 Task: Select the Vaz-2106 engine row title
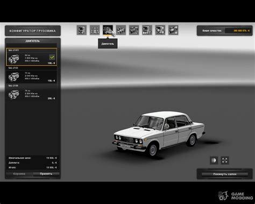coord(13,86)
